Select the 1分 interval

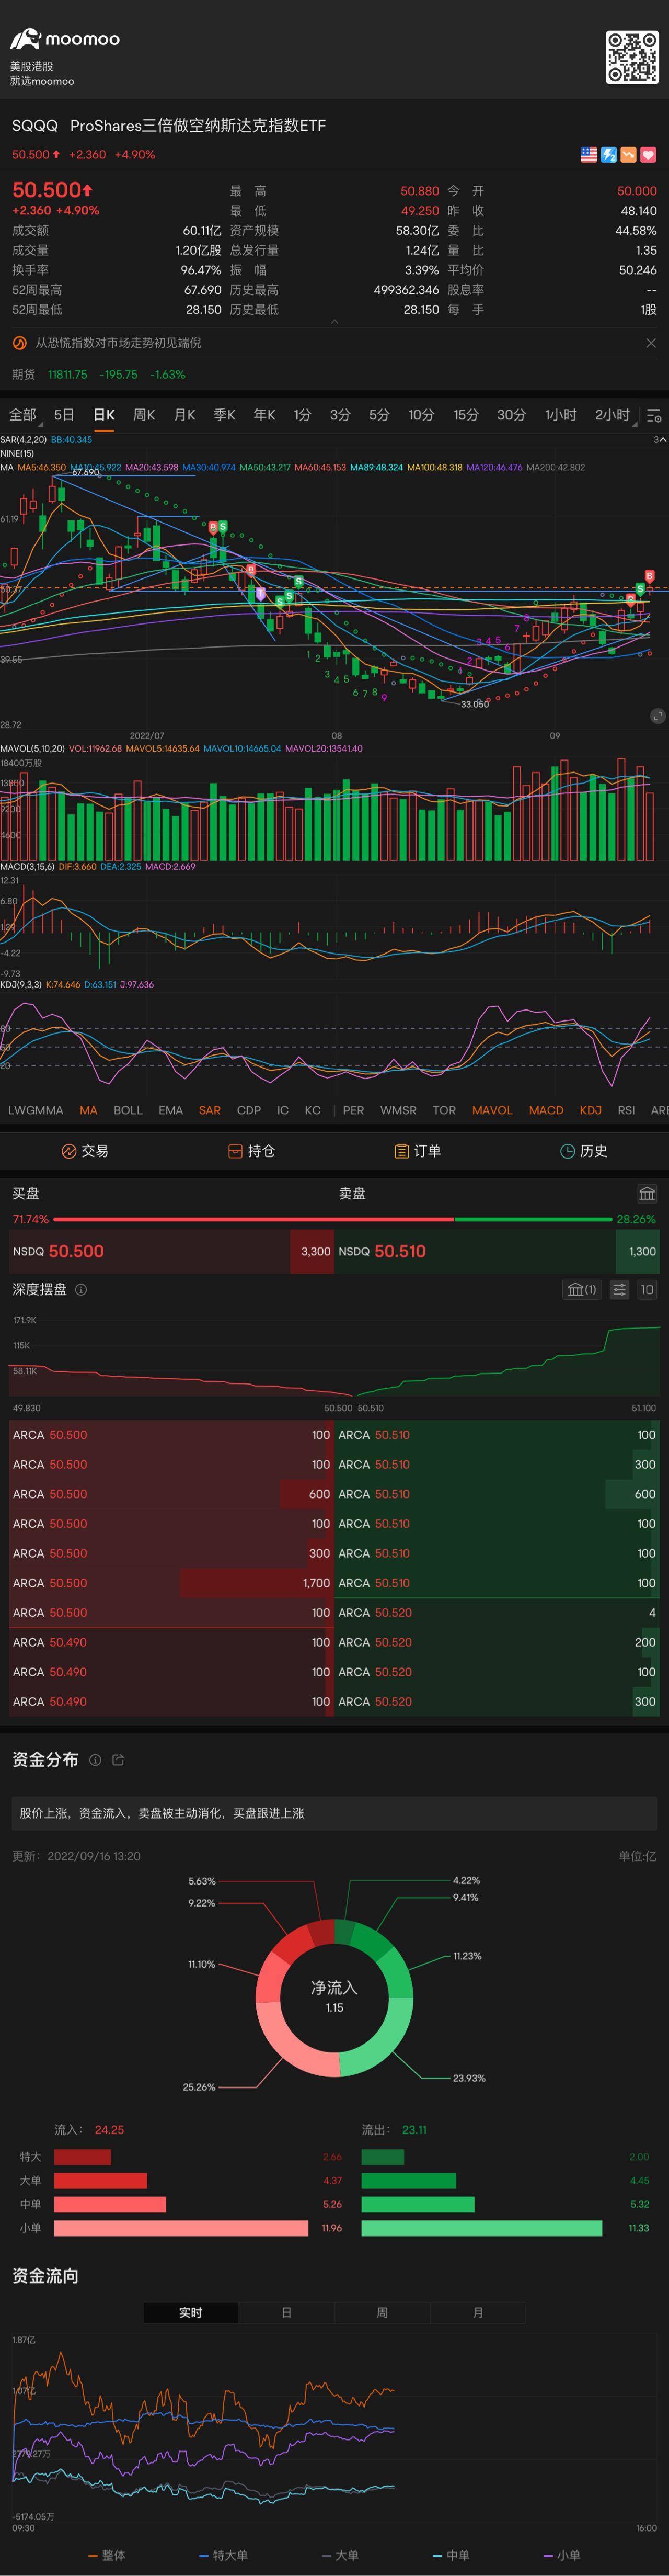303,415
